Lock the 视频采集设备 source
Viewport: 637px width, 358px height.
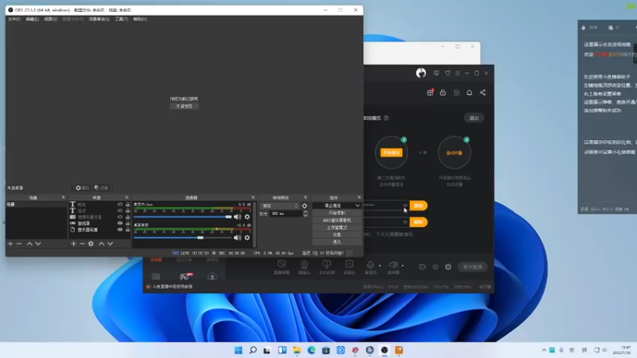(127, 217)
